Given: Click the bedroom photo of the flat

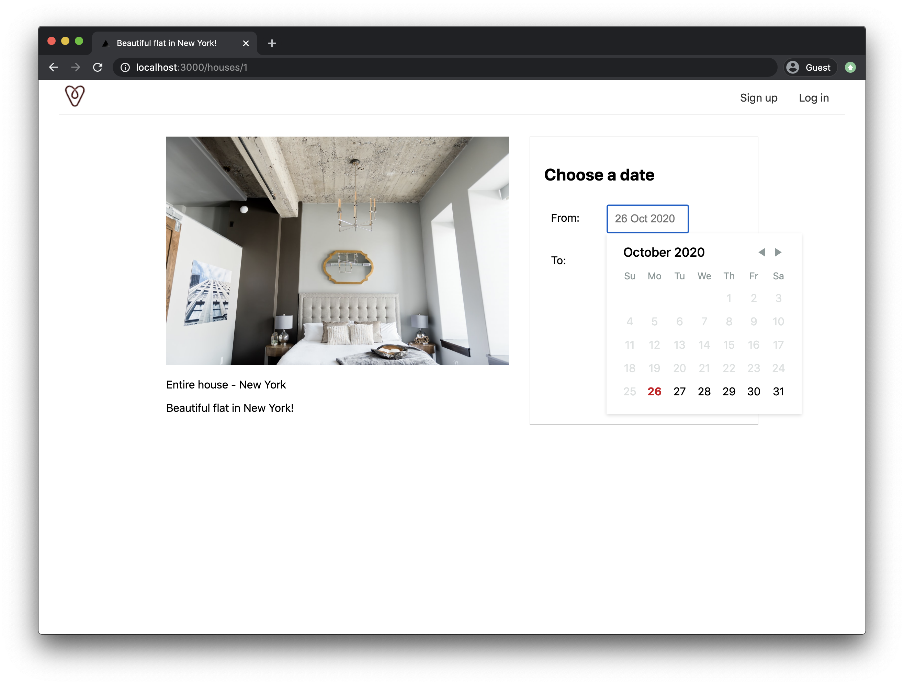Looking at the screenshot, I should 337,251.
